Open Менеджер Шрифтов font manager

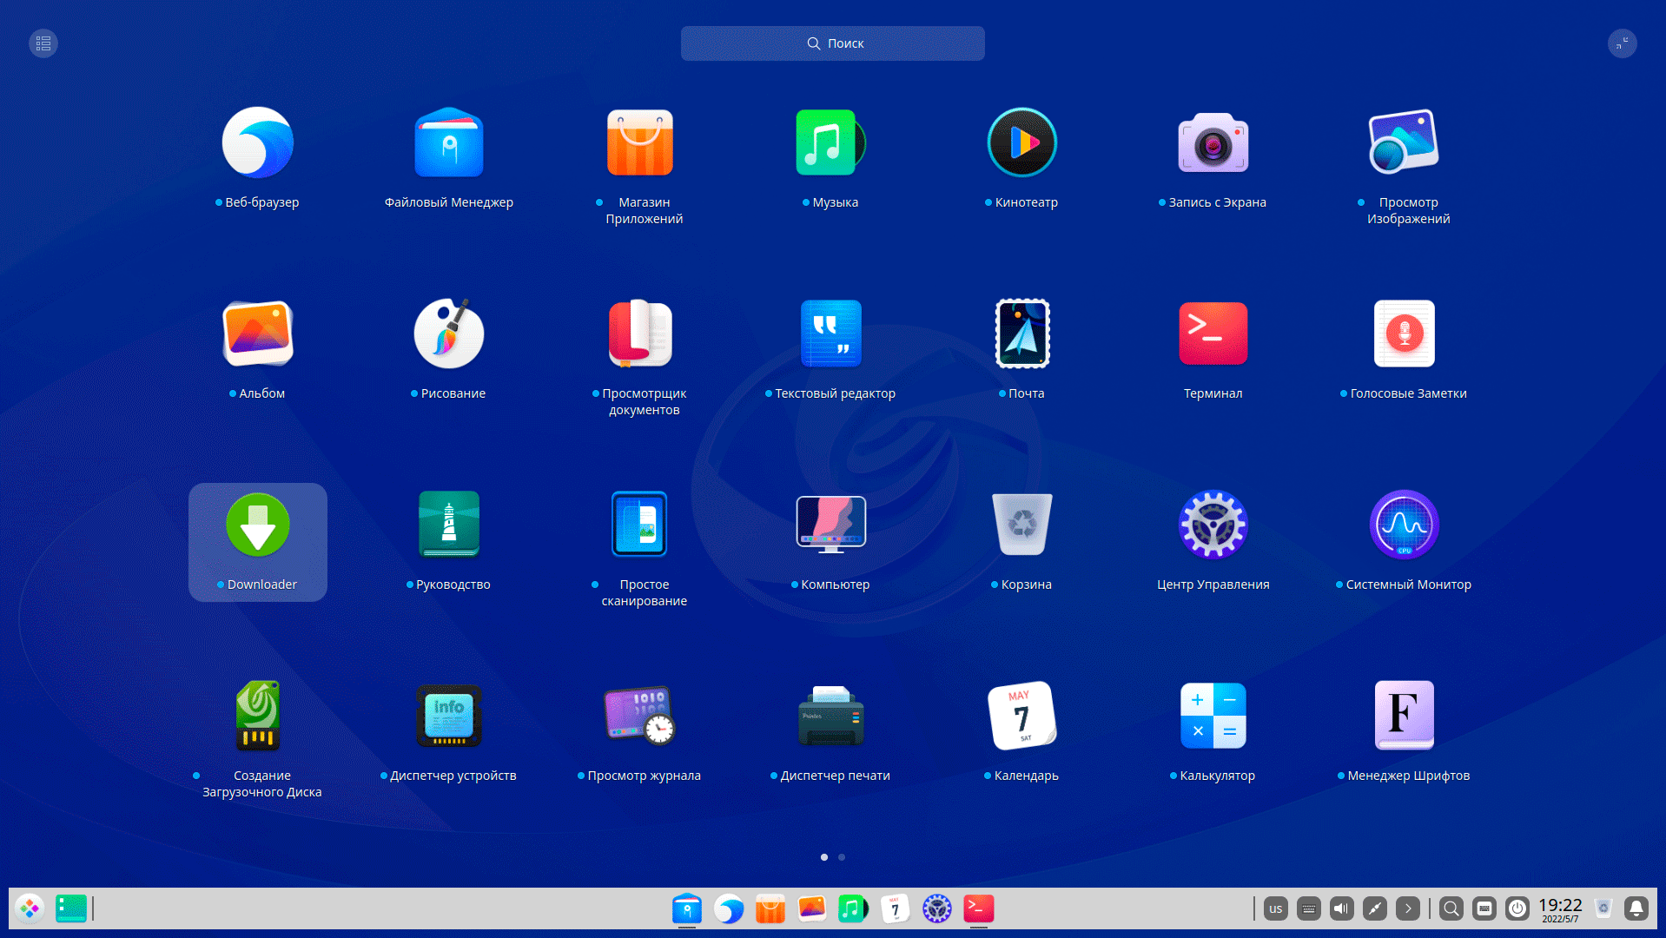pyautogui.click(x=1405, y=717)
